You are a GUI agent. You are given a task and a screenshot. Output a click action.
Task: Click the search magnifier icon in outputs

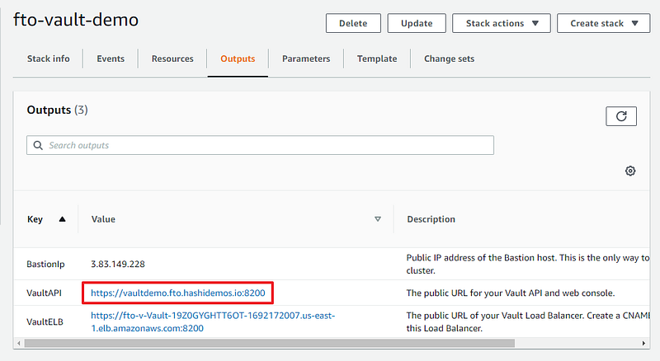38,145
